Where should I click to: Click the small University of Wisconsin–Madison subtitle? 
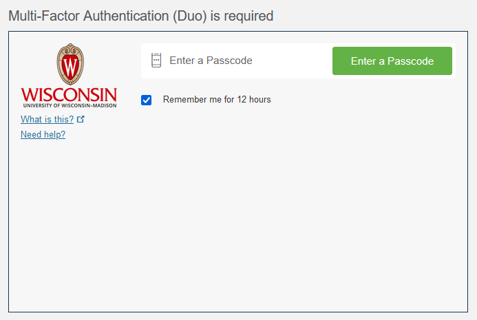pos(69,105)
